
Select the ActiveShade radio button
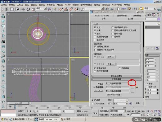coord(92,104)
